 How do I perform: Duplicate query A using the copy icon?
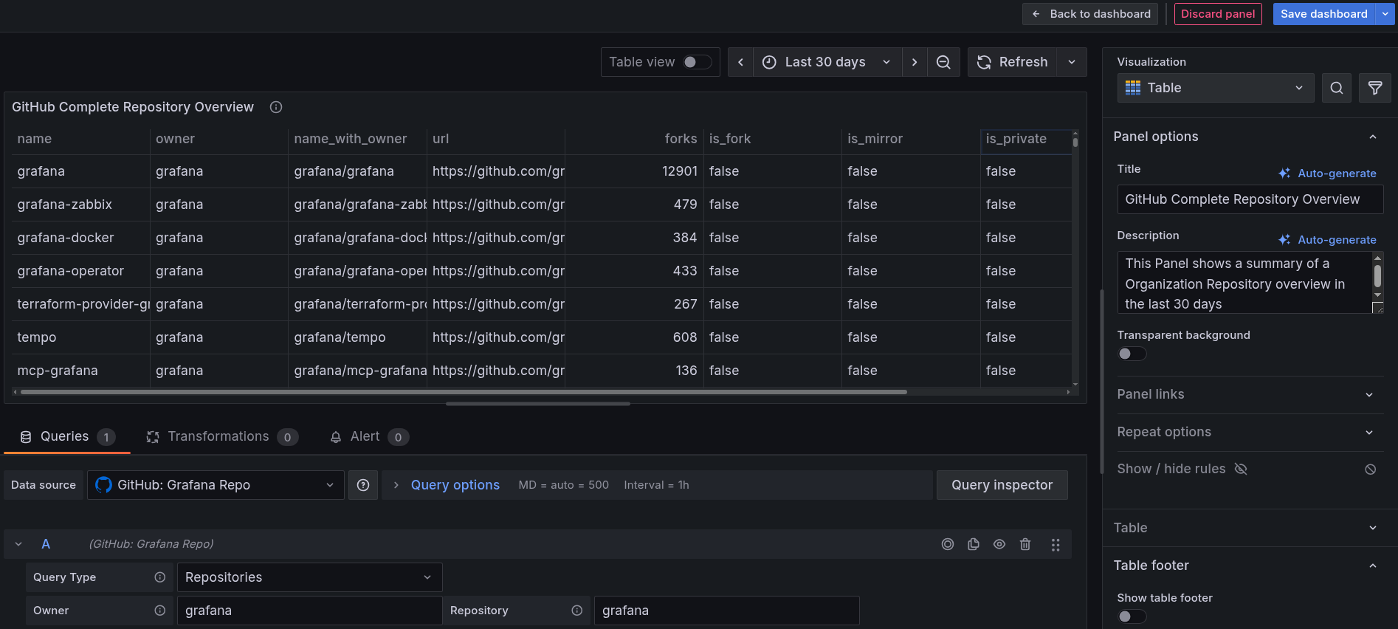click(974, 544)
